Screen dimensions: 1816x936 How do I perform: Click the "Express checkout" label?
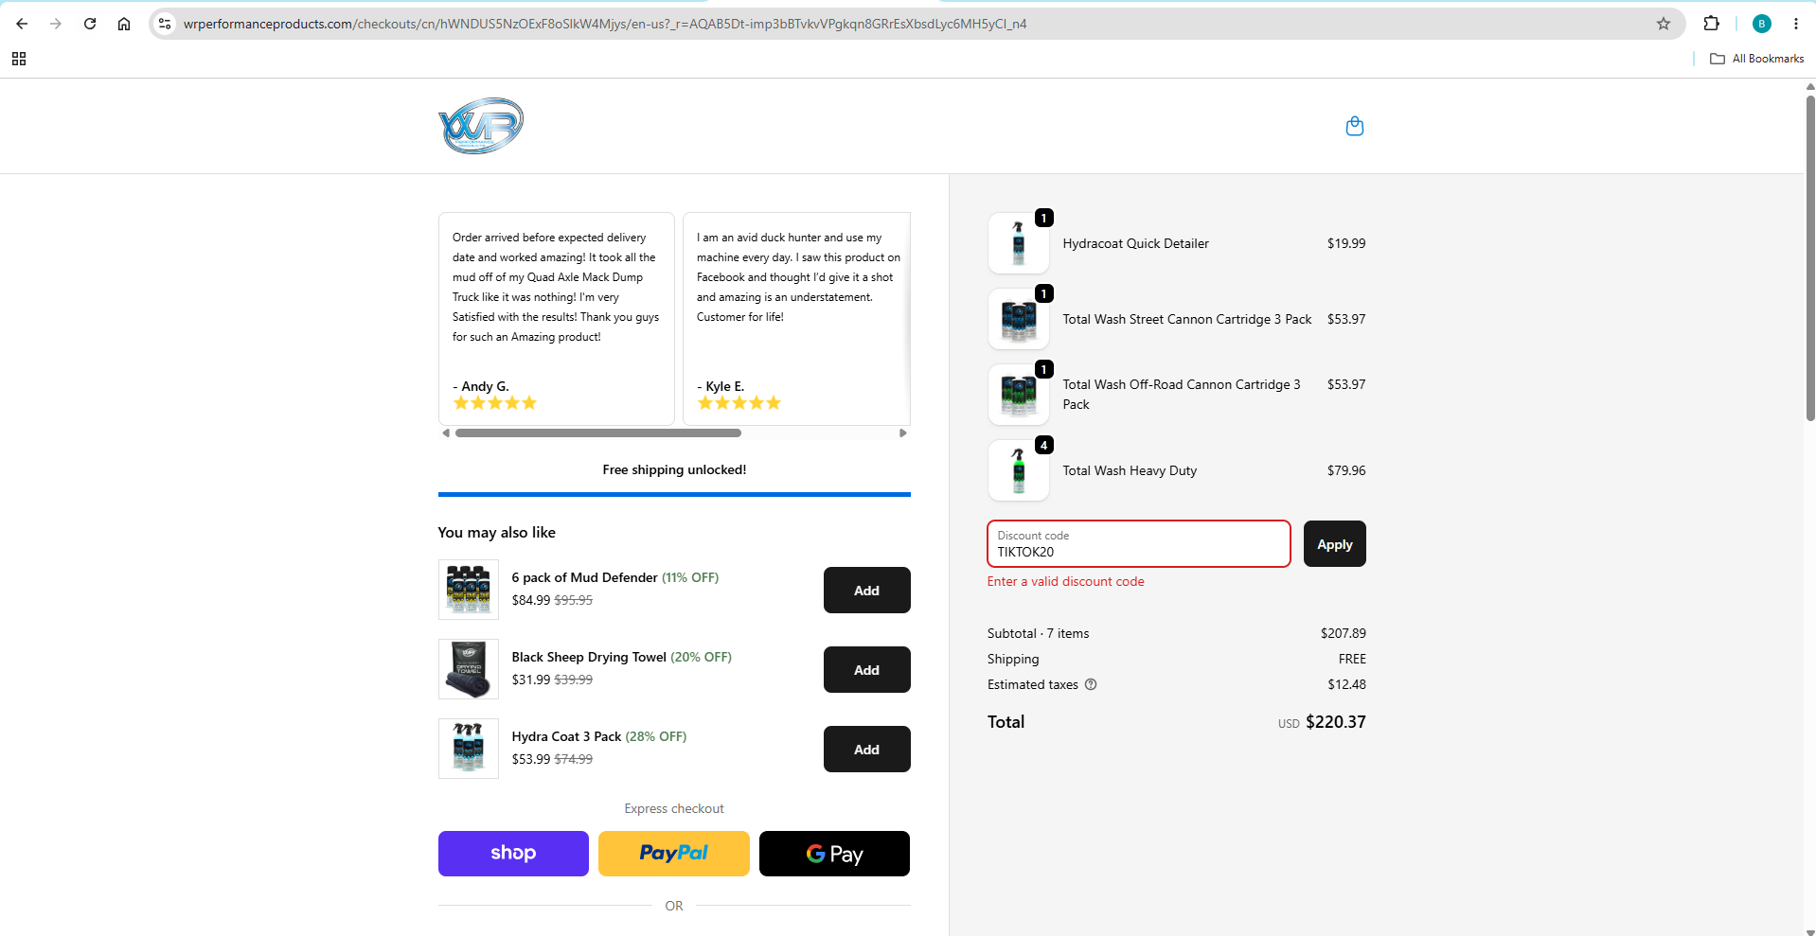pos(674,808)
